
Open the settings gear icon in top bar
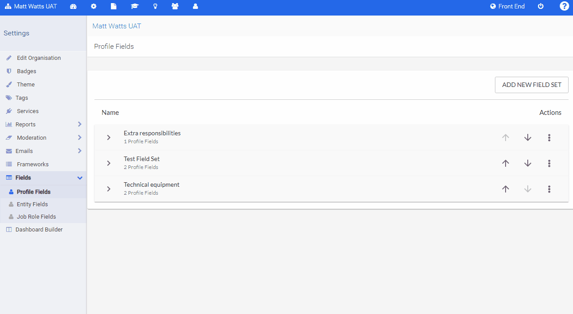(94, 6)
